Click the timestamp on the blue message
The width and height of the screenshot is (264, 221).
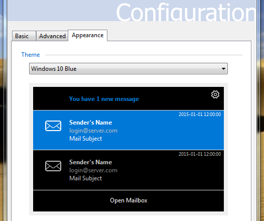200,115
